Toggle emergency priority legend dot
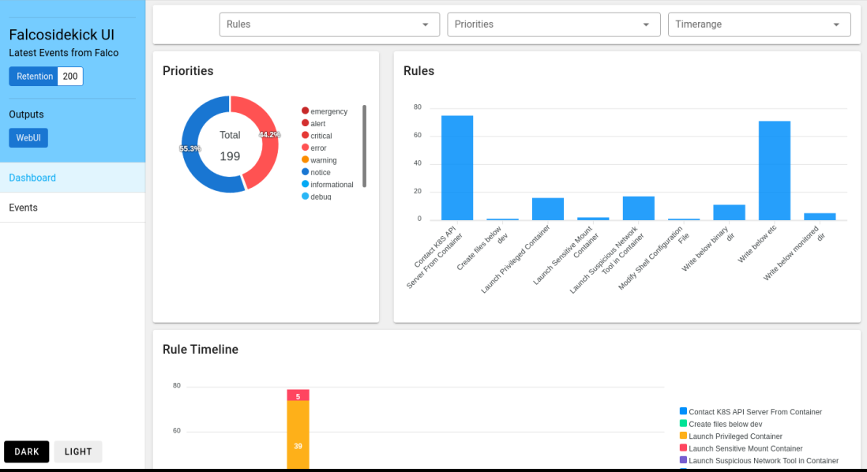This screenshot has width=867, height=472. click(x=306, y=111)
